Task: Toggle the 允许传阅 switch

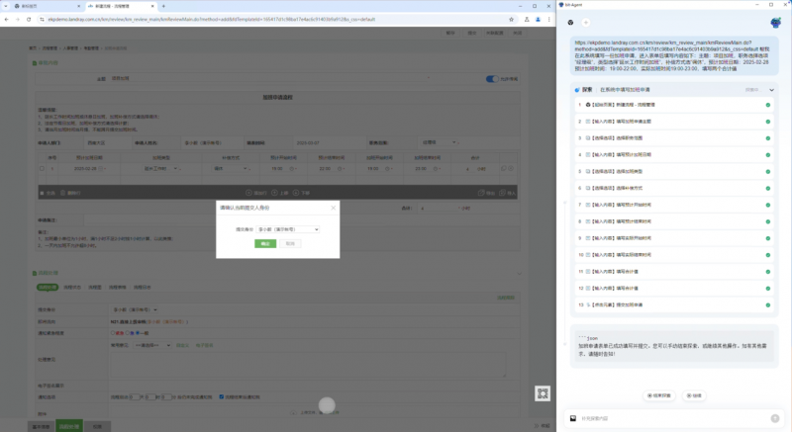Action: click(491, 79)
